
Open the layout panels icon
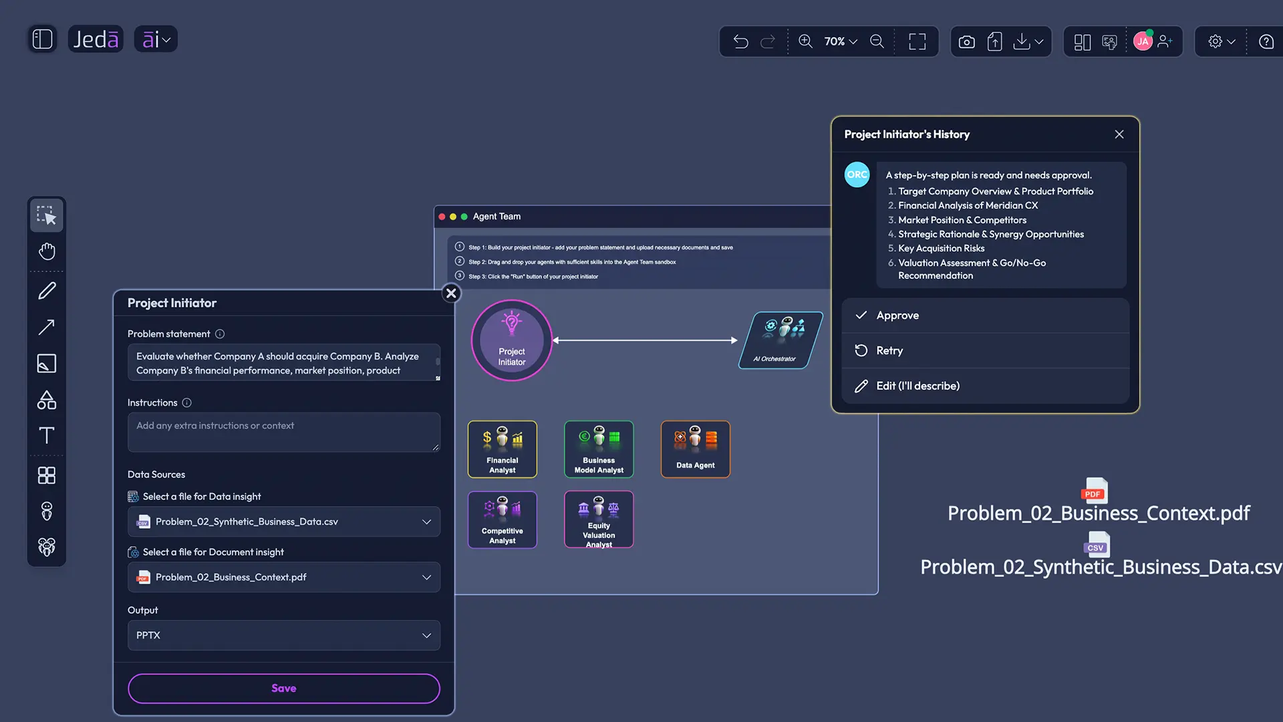pyautogui.click(x=1082, y=41)
